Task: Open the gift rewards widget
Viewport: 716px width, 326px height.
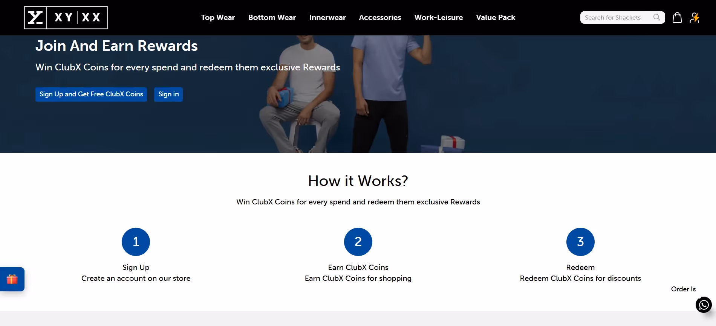Action: click(x=12, y=279)
